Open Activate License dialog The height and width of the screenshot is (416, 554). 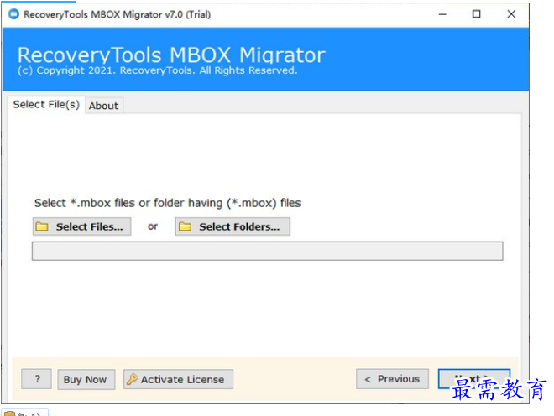click(179, 380)
